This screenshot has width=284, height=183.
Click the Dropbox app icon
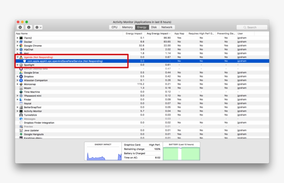pyautogui.click(x=21, y=76)
